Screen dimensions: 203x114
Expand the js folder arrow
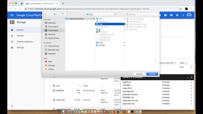point(124,29)
